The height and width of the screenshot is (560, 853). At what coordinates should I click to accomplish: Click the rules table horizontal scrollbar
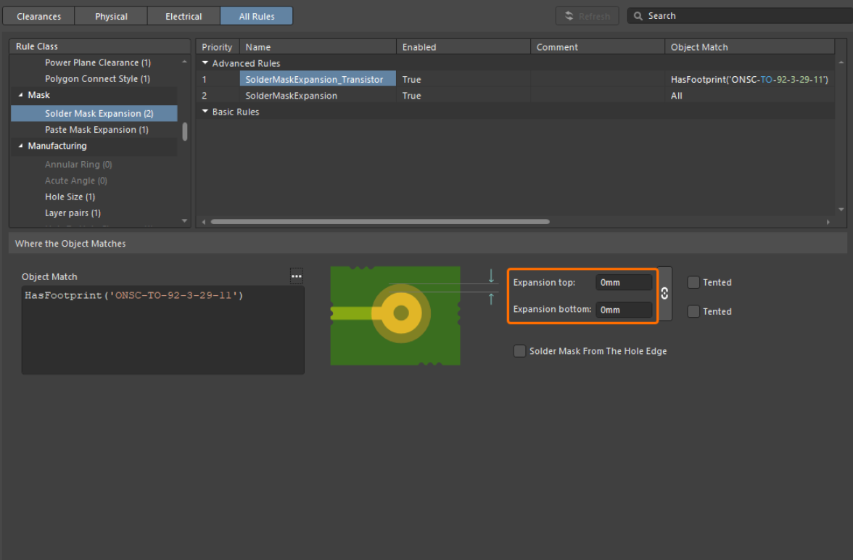[379, 222]
